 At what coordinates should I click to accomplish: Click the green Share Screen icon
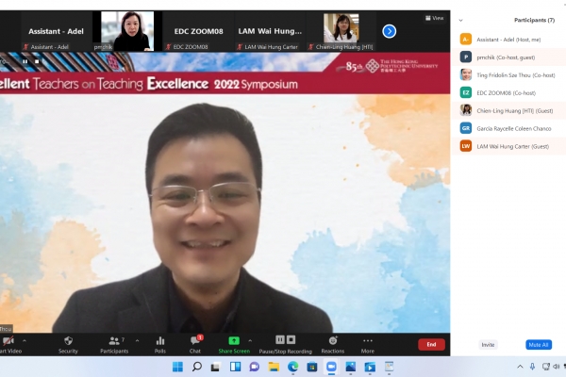[234, 340]
